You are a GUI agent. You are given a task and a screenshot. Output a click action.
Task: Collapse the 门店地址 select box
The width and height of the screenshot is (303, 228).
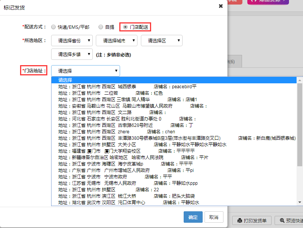pos(86,71)
